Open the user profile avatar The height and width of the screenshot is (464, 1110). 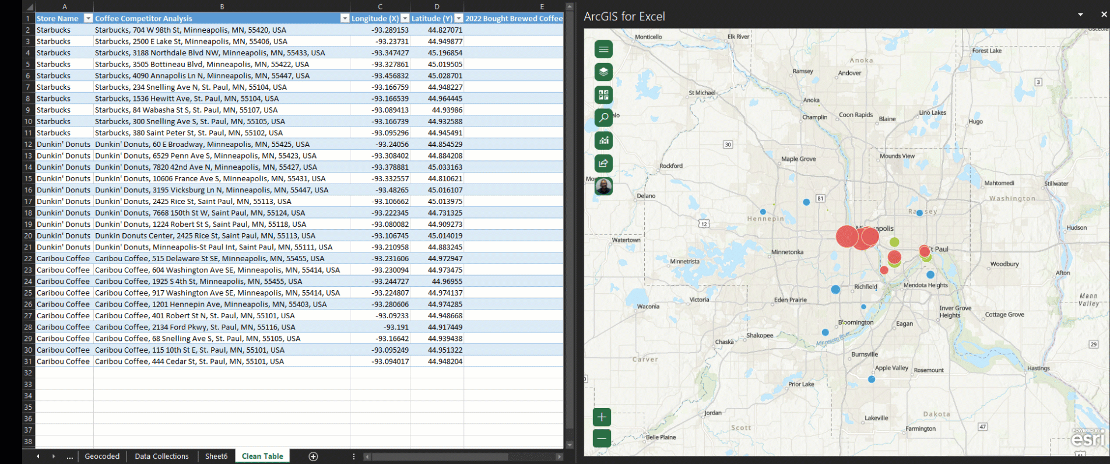pos(603,187)
